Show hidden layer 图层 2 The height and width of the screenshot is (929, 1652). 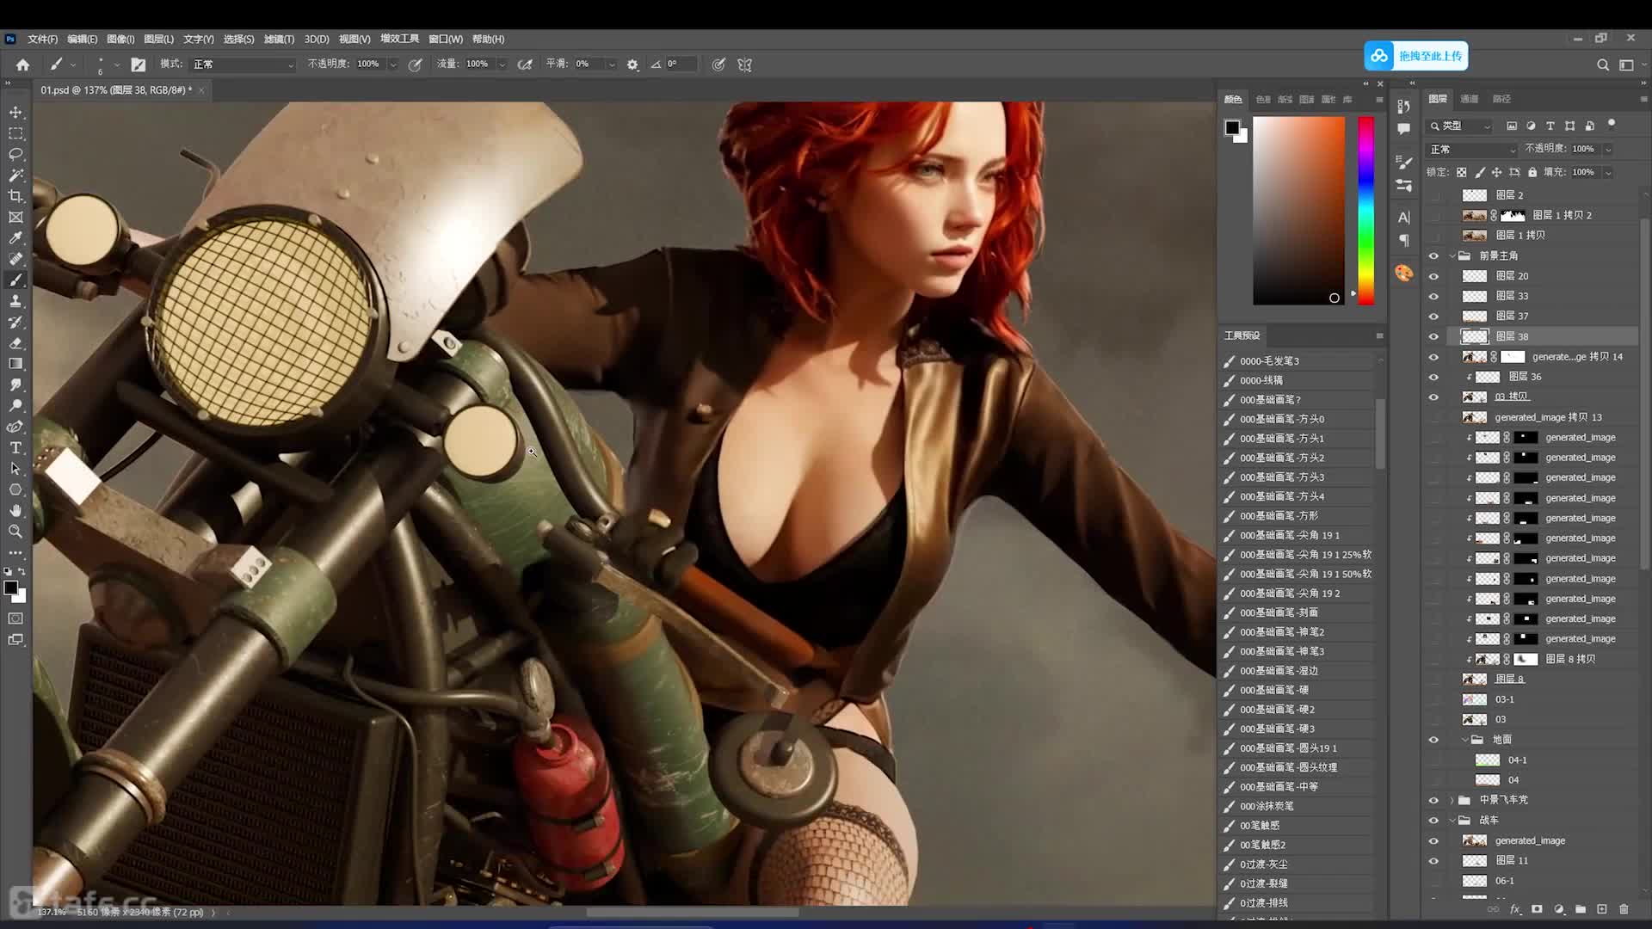(x=1433, y=195)
